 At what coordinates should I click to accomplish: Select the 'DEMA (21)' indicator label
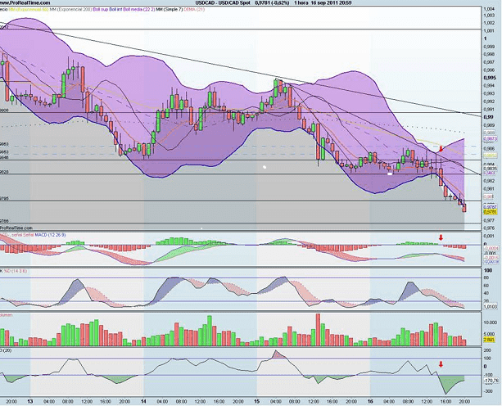(194, 10)
